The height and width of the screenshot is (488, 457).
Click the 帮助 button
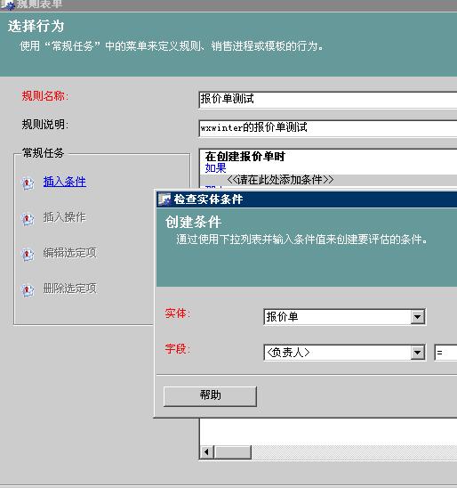pos(210,396)
